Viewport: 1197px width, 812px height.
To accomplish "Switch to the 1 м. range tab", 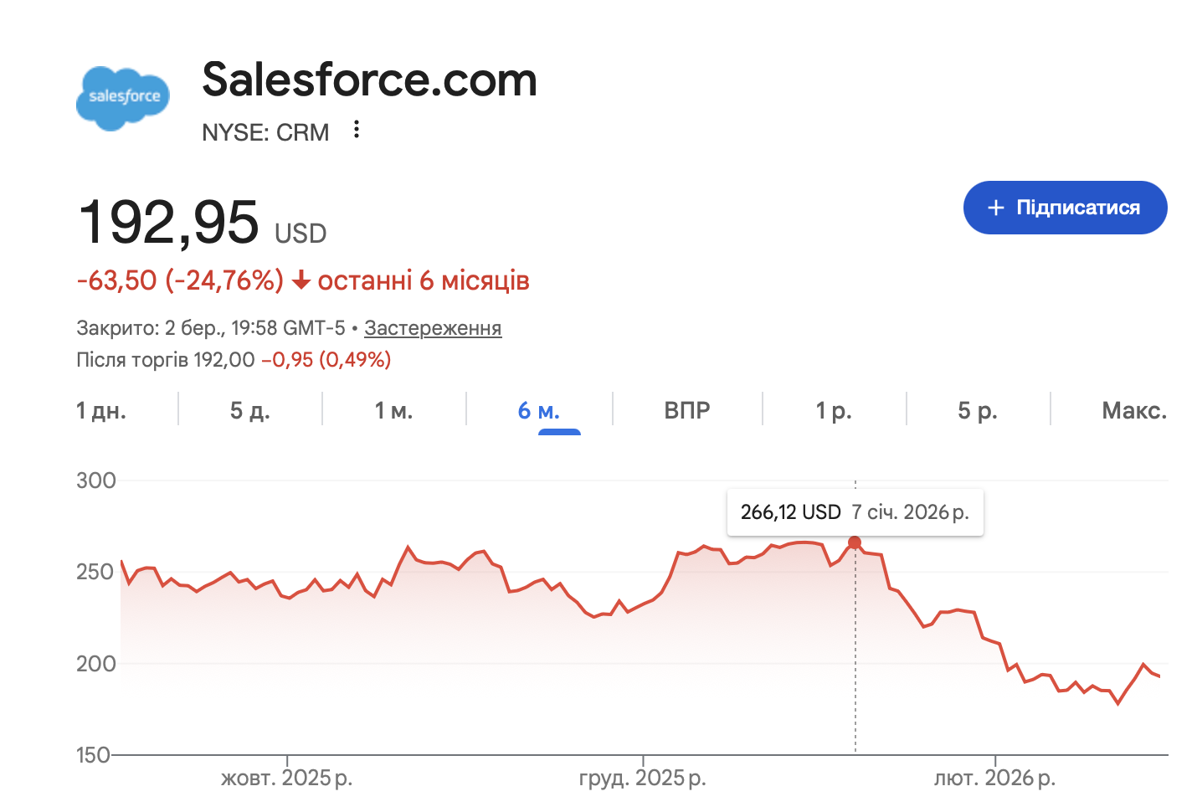I will pos(393,410).
